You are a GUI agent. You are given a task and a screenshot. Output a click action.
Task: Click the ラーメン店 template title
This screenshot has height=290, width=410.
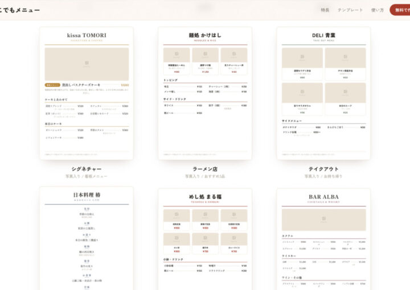205,169
